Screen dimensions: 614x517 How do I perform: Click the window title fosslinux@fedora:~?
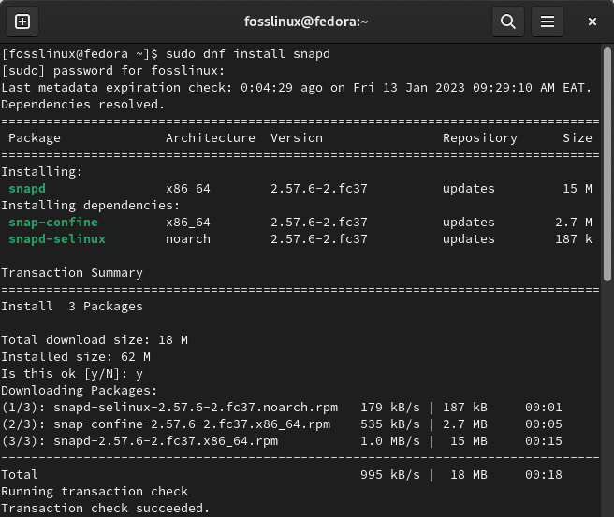coord(306,22)
